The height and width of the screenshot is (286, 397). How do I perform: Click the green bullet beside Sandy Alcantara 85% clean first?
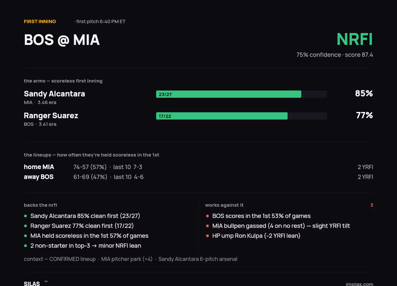tap(25, 216)
